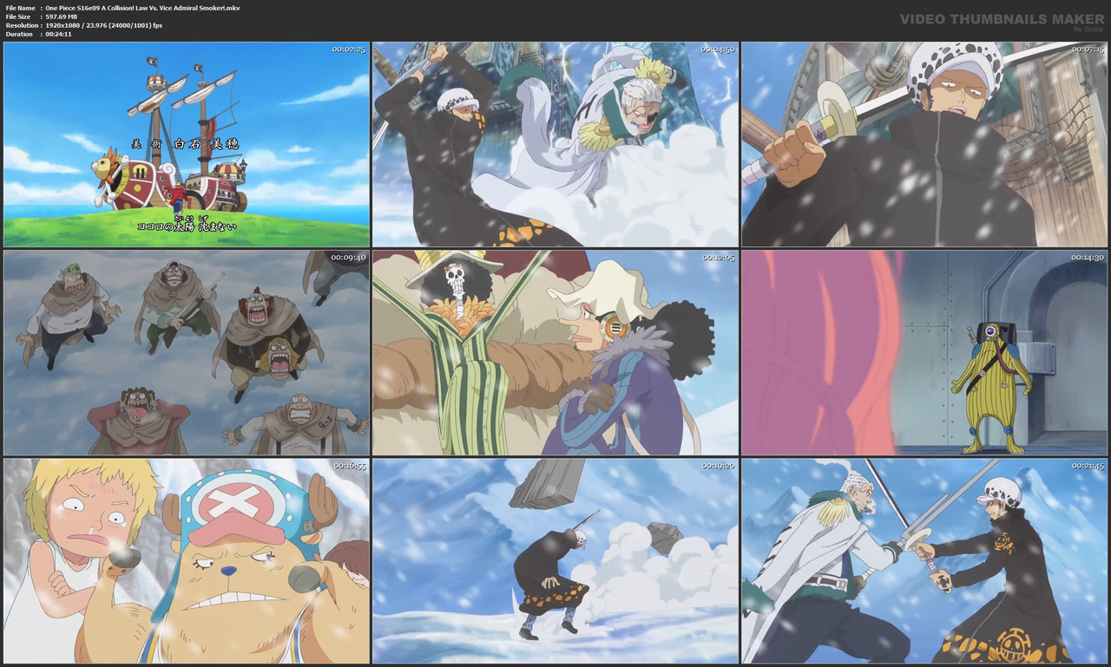Click the Chopper thumbnail at 00:16:55

[186, 559]
